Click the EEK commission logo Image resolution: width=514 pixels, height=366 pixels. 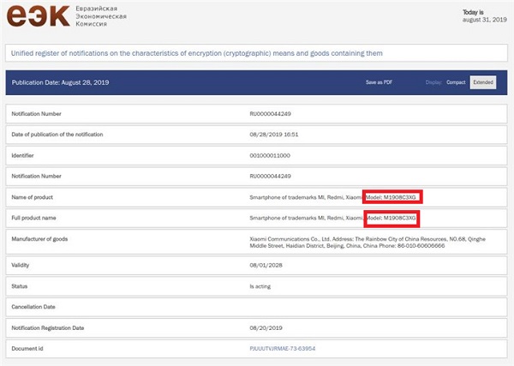tap(39, 15)
